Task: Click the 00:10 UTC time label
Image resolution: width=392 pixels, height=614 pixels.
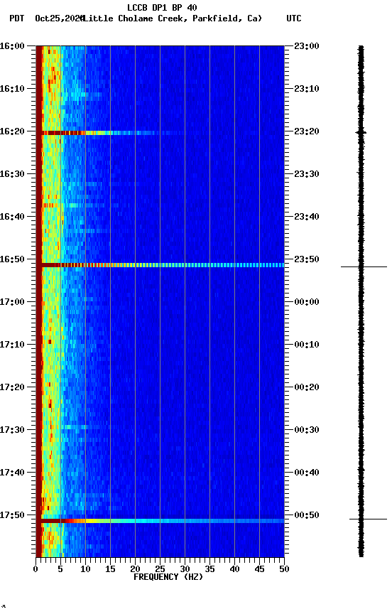Action: 307,345
